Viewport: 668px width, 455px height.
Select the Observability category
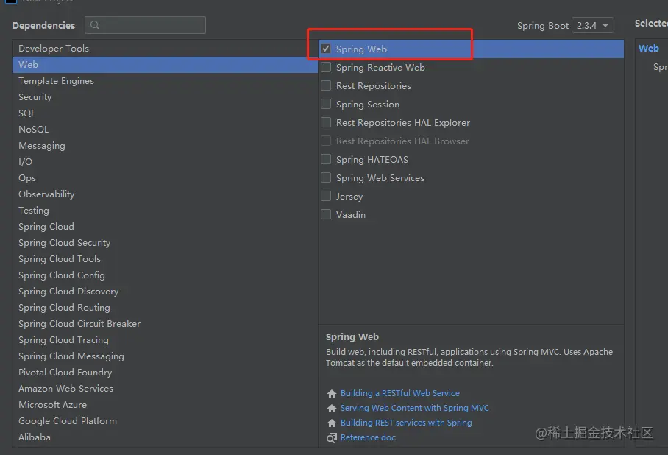[165, 194]
